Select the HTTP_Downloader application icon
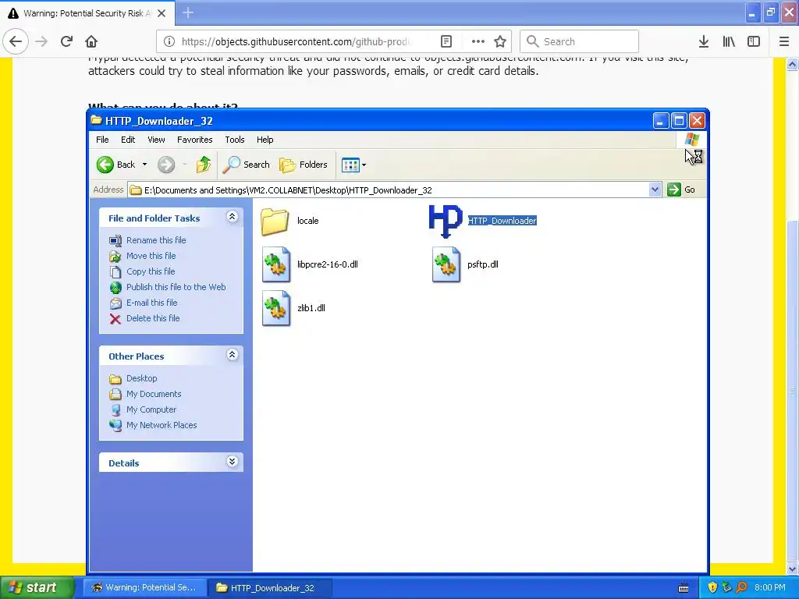Image resolution: width=799 pixels, height=599 pixels. (446, 221)
